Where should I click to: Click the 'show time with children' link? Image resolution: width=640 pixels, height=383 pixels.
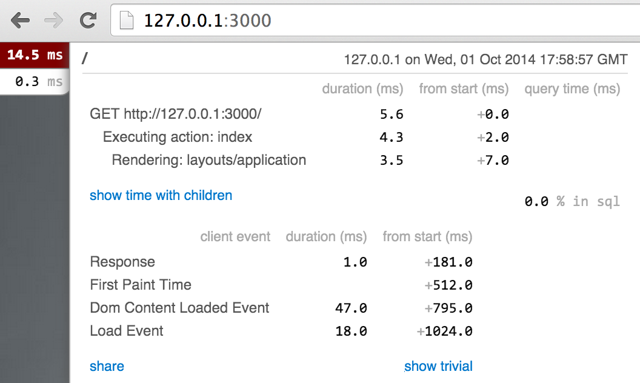pyautogui.click(x=161, y=195)
